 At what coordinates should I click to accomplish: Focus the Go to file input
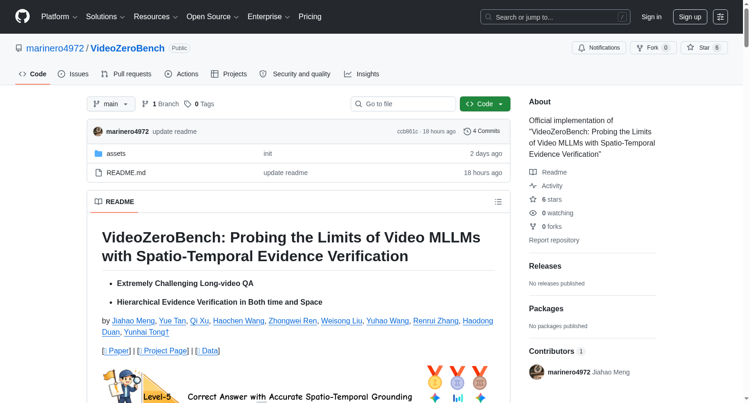(x=403, y=104)
